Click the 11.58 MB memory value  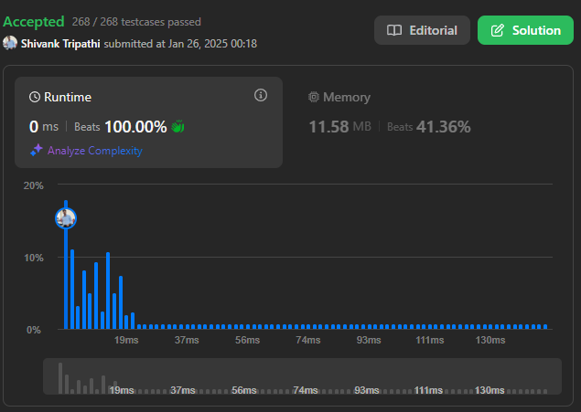[x=339, y=127]
